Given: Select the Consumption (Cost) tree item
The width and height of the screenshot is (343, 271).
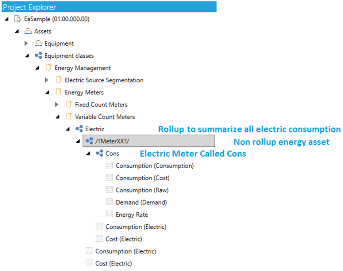Looking at the screenshot, I should pyautogui.click(x=143, y=178).
